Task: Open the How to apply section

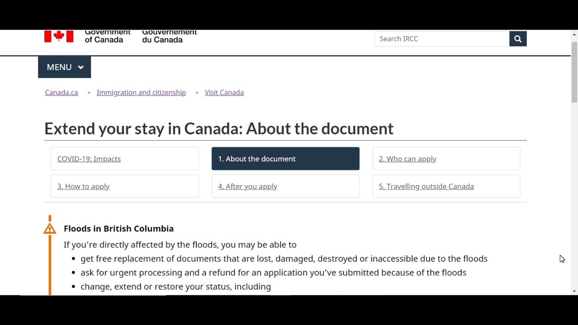Action: point(83,186)
